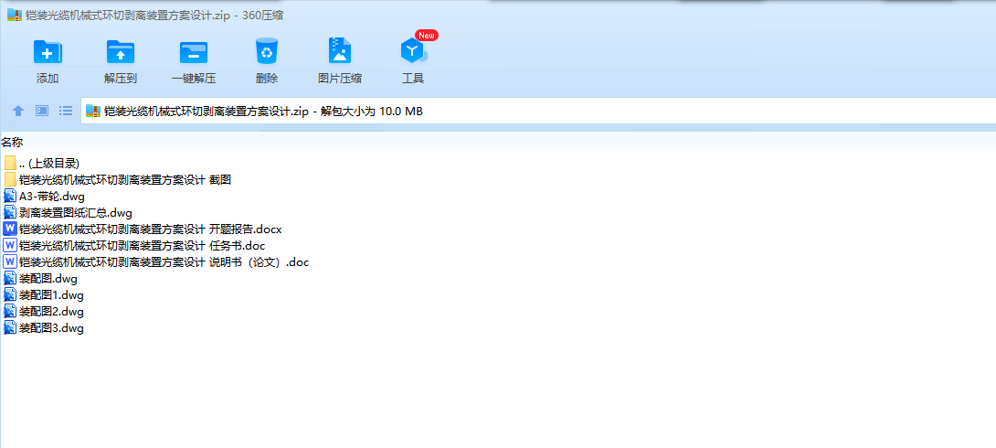Select the file name 装配图2.dwg
Screen dimensions: 996x448
click(51, 312)
